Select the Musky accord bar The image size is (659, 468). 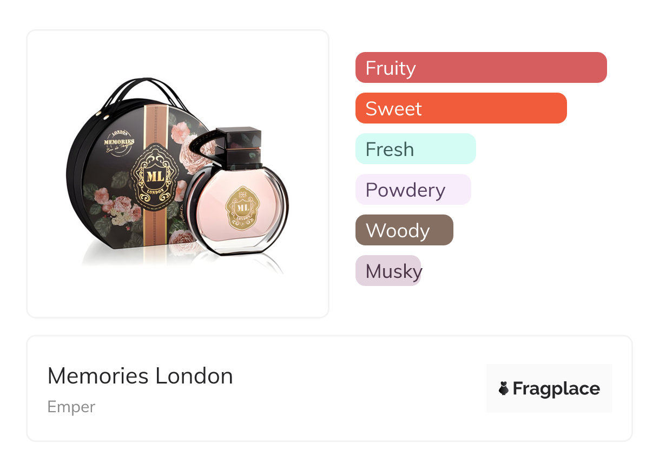click(388, 271)
